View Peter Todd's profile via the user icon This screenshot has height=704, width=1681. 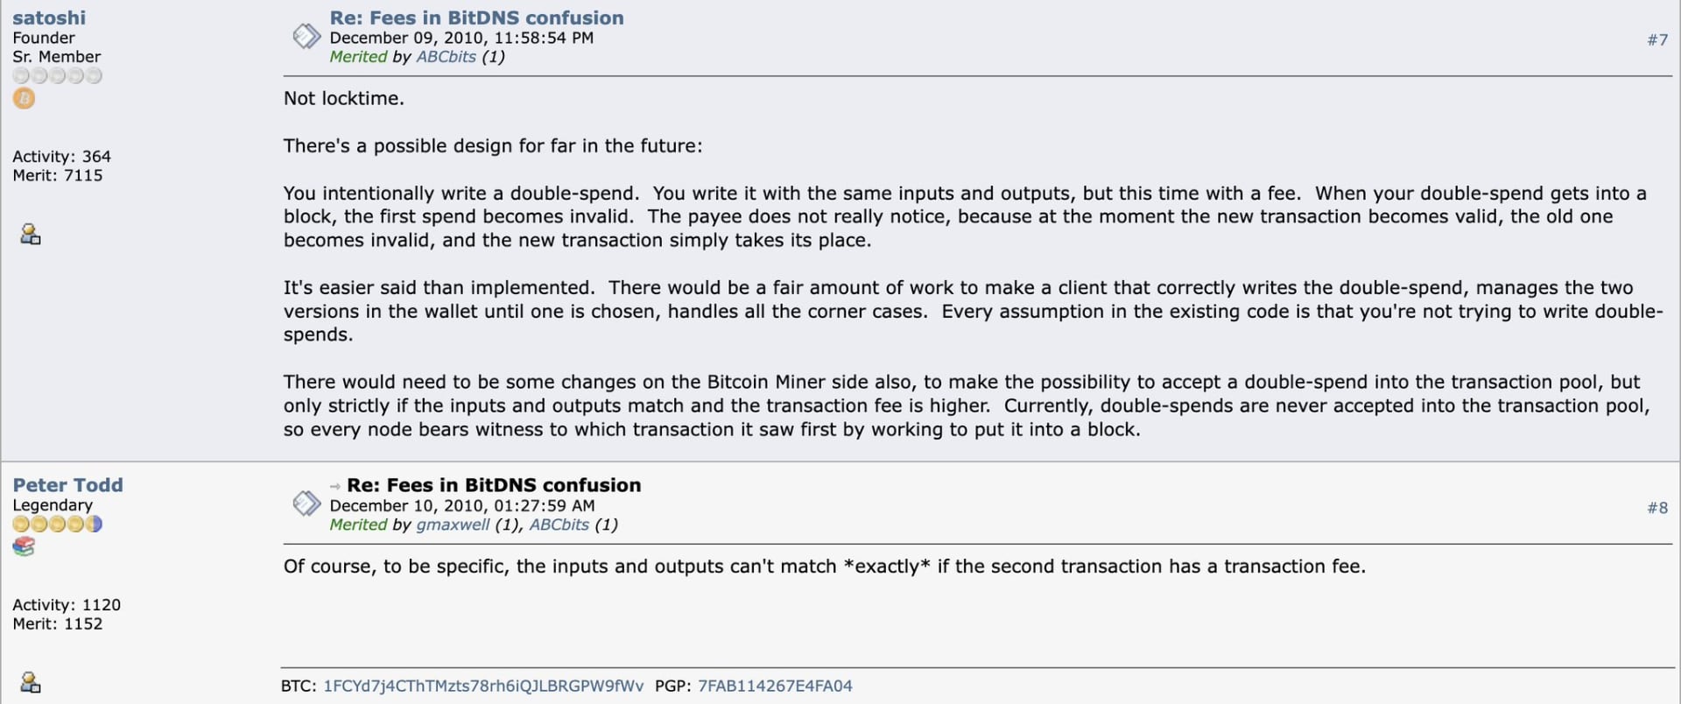click(31, 682)
